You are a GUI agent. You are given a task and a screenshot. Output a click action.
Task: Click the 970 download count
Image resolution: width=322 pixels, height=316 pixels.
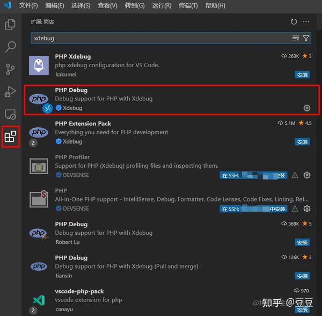click(301, 291)
